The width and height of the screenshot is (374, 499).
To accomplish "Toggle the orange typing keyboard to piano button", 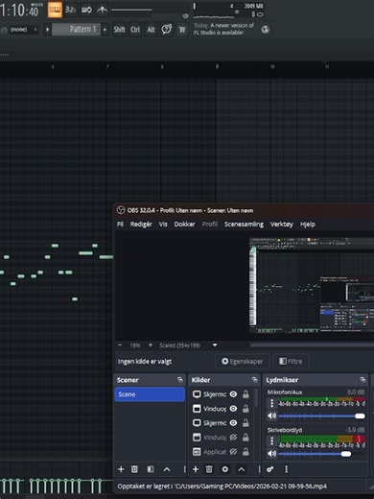I will (55, 10).
